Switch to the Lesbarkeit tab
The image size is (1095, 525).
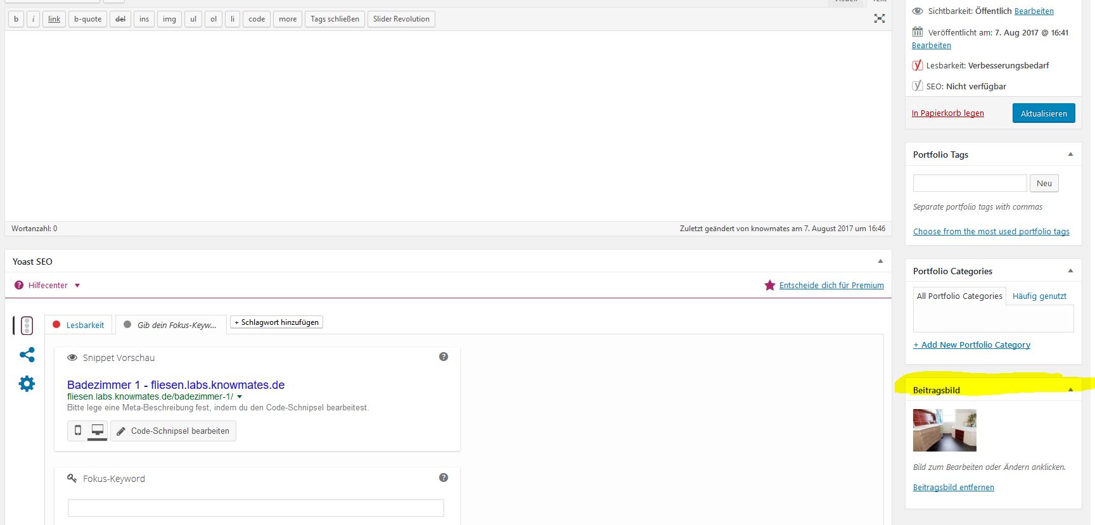(79, 325)
